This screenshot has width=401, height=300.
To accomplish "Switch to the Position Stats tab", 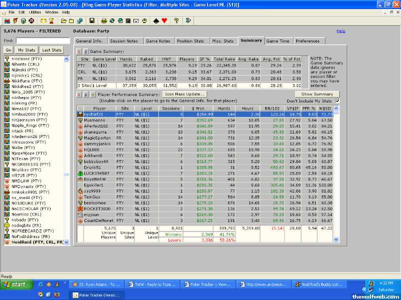I will [x=190, y=41].
